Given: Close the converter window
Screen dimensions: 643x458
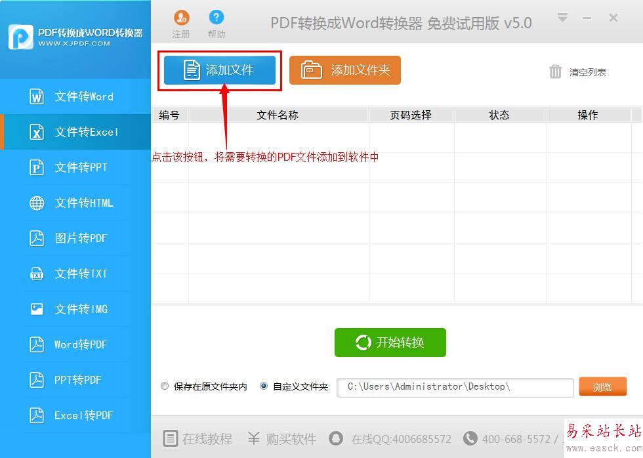Looking at the screenshot, I should (x=613, y=18).
